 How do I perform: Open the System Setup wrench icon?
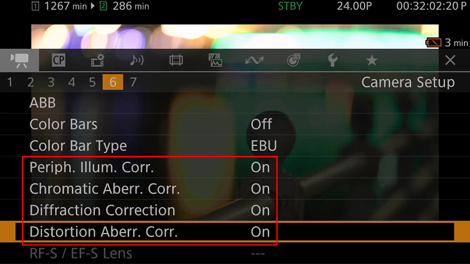332,60
